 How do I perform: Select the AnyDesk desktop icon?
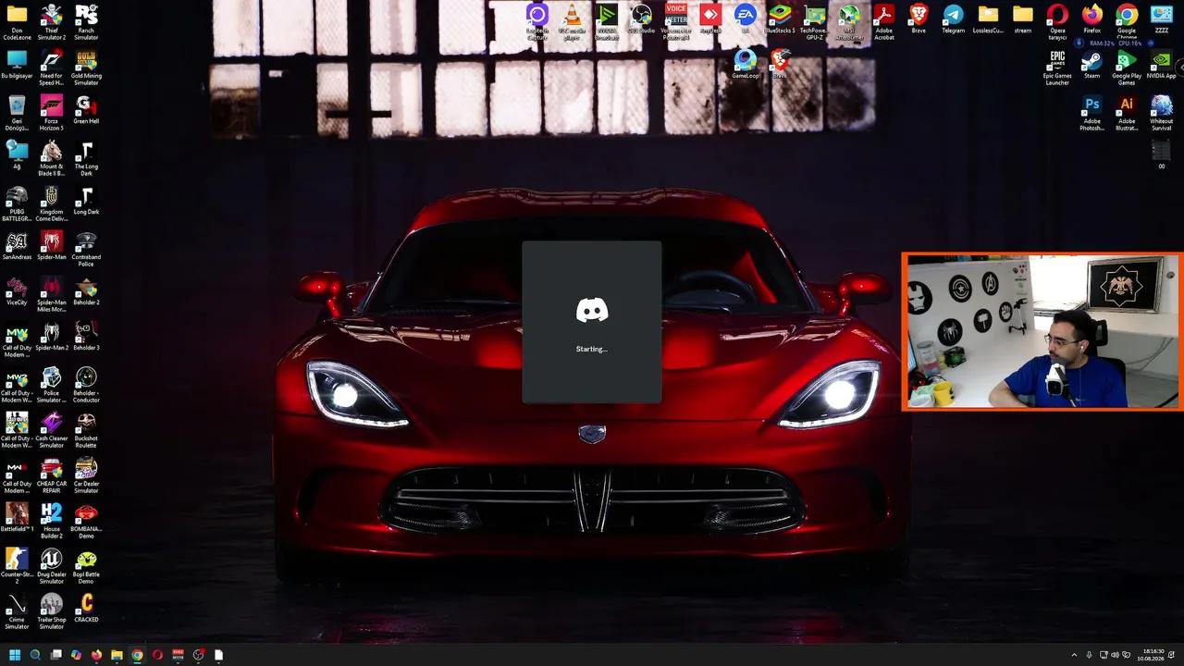(710, 18)
